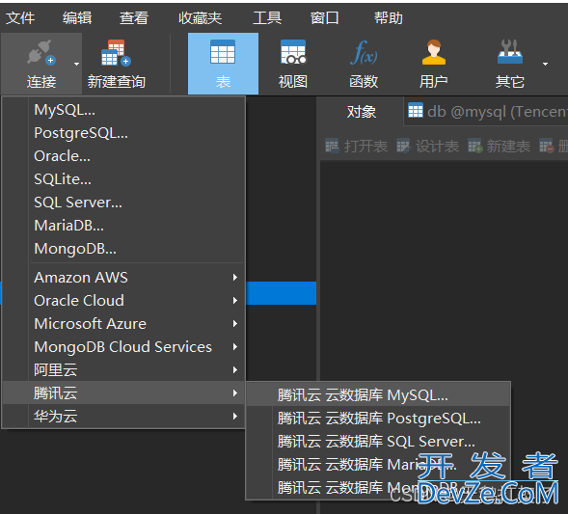Expand 阿里云 submenu
Viewport: 568px width, 514px height.
(x=123, y=370)
